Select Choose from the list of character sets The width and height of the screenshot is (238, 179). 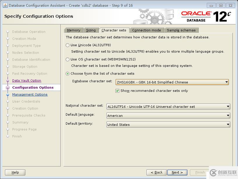[x=68, y=74]
